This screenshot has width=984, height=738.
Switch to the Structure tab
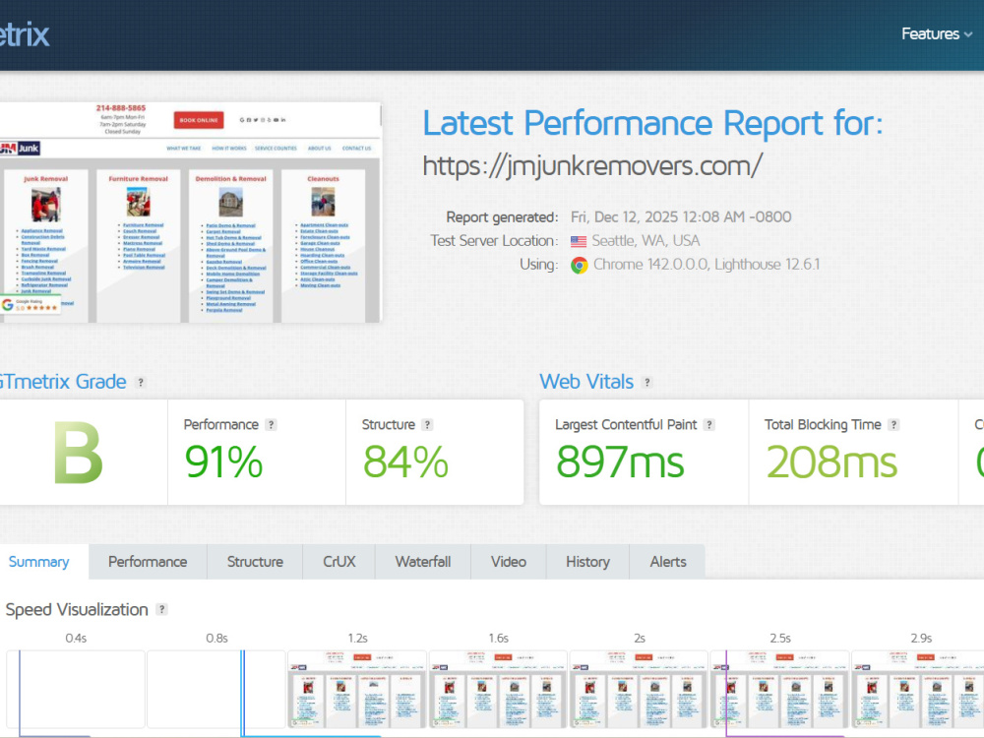click(x=255, y=562)
